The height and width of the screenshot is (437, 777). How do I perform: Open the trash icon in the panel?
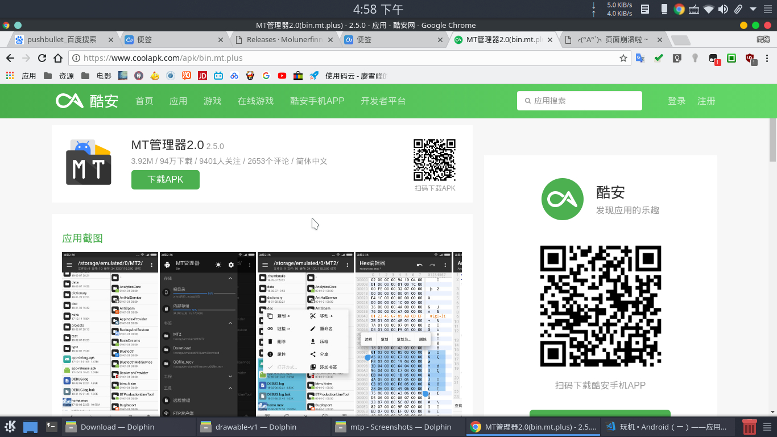[750, 427]
